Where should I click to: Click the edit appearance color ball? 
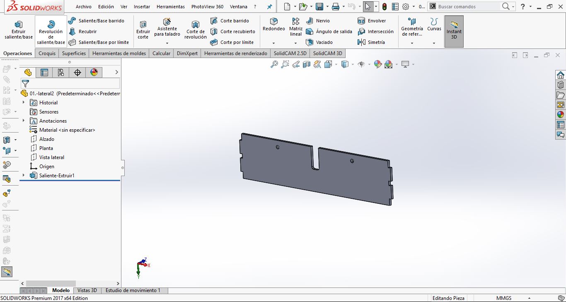tap(377, 64)
